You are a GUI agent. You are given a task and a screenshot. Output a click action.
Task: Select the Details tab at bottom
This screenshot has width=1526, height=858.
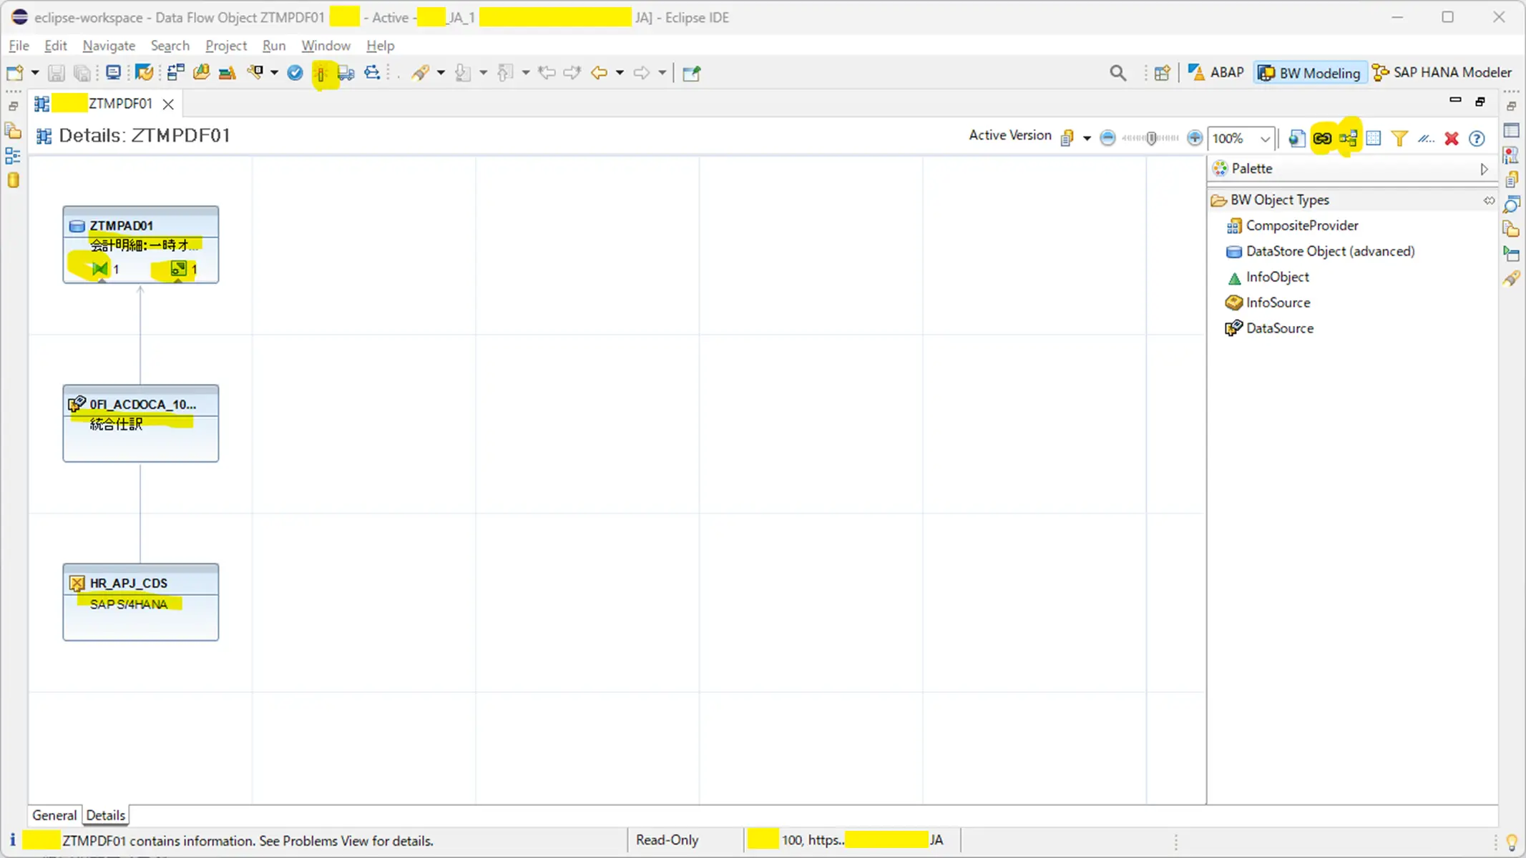tap(106, 815)
